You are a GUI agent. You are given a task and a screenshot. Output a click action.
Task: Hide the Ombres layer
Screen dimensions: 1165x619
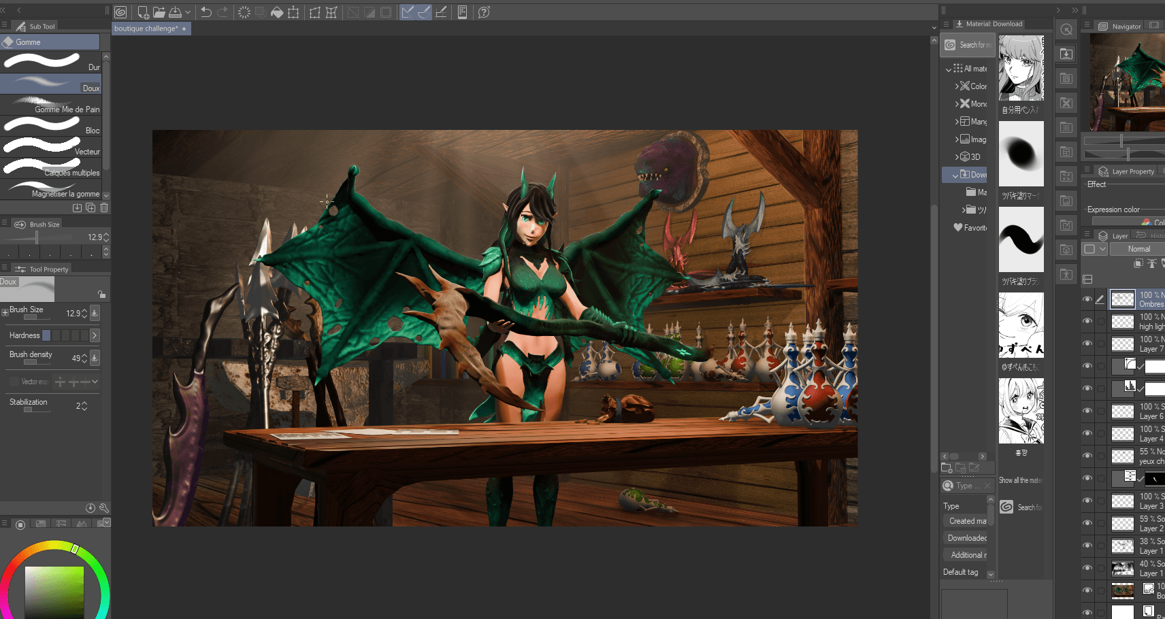(1087, 299)
